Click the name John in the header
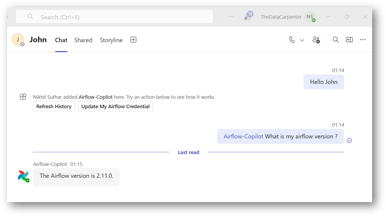The height and width of the screenshot is (216, 386). 38,39
